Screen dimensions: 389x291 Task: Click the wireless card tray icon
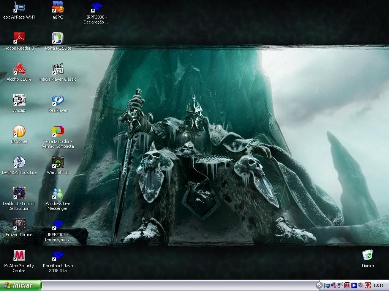tap(327, 285)
